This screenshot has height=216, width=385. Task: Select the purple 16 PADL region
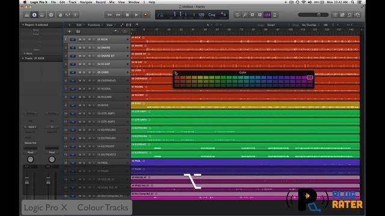click(245, 163)
